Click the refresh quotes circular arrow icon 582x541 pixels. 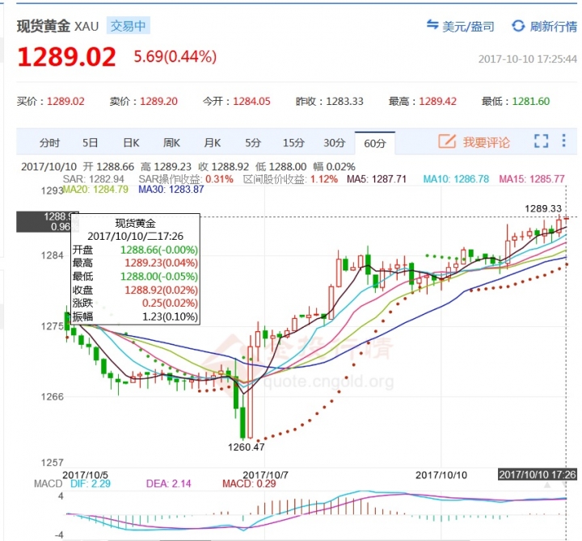coord(518,26)
